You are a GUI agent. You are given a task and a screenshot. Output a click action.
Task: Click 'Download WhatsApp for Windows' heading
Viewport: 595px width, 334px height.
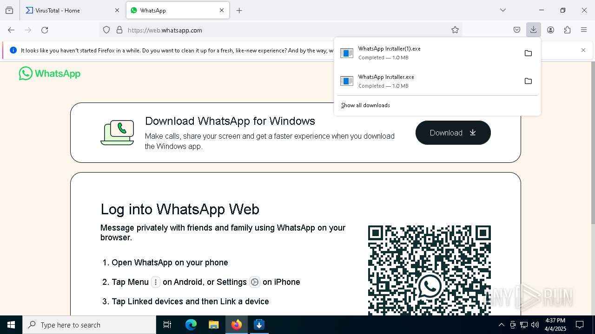(230, 121)
